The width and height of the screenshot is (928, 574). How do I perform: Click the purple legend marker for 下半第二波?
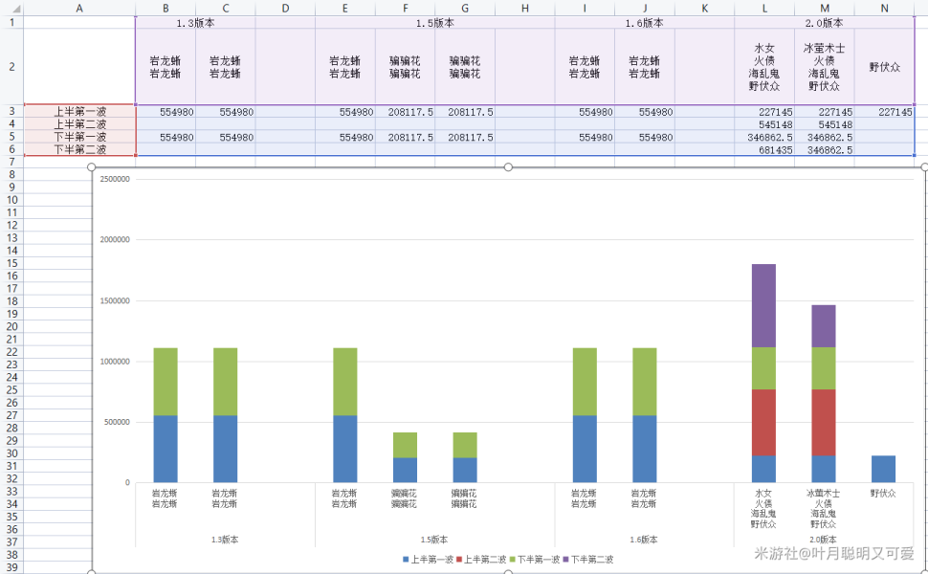pyautogui.click(x=565, y=559)
